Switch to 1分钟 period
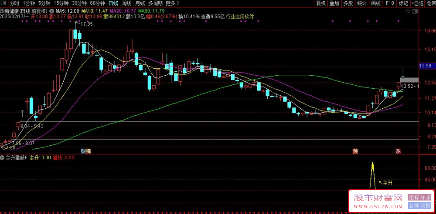The height and width of the screenshot is (214, 436). [29, 3]
